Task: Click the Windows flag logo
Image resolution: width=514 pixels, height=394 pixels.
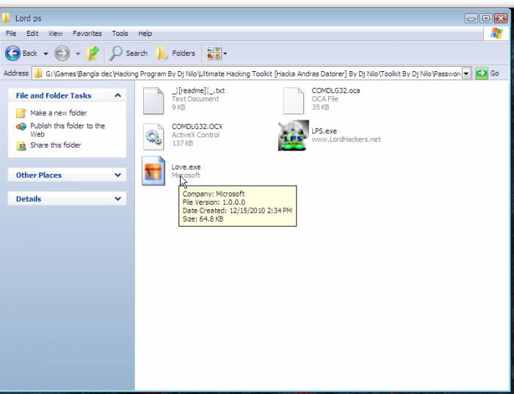Action: coord(496,34)
